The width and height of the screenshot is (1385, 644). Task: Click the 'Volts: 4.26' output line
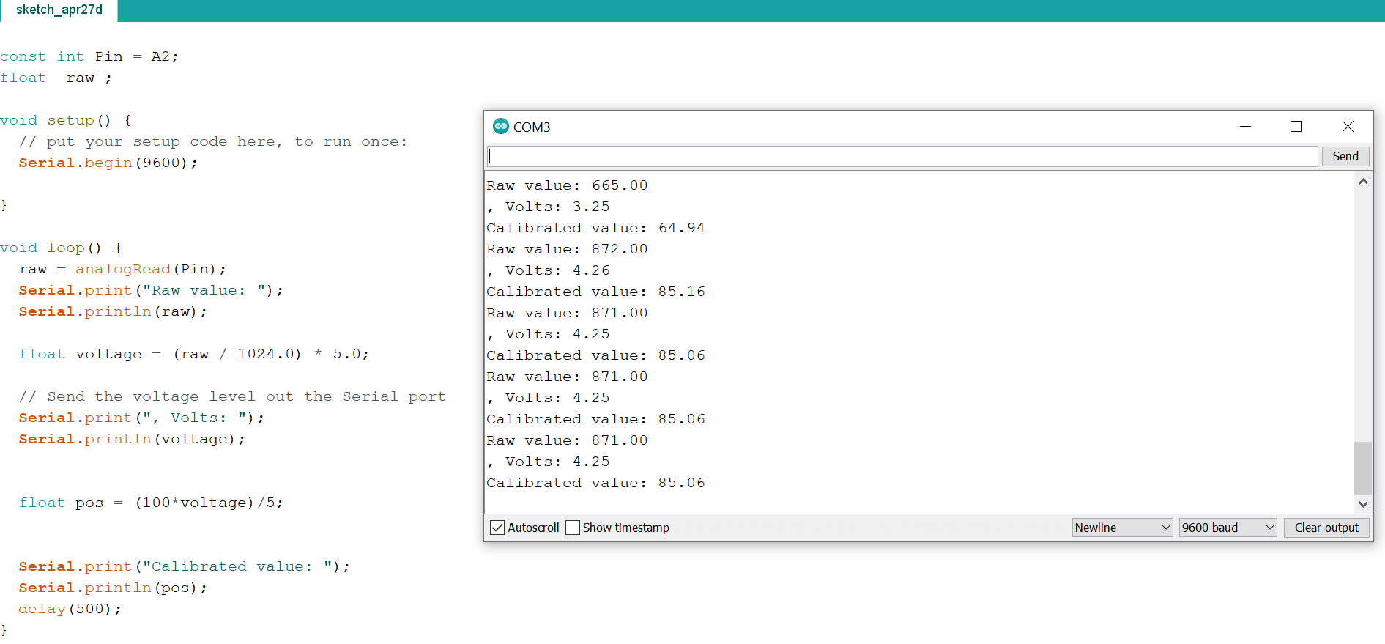(x=549, y=270)
